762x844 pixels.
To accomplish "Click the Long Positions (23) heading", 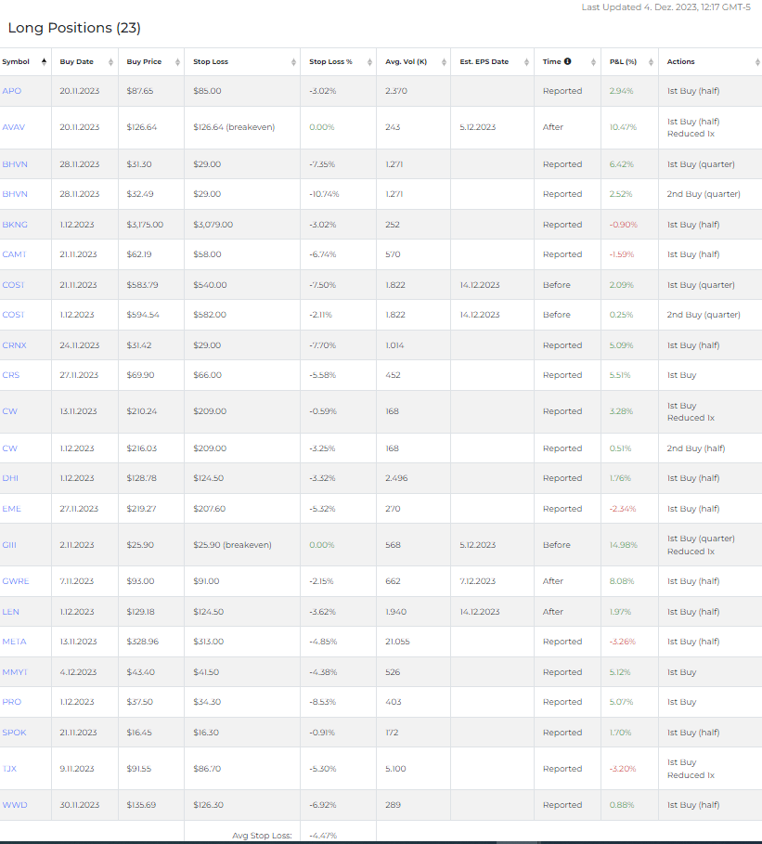I will coord(74,28).
